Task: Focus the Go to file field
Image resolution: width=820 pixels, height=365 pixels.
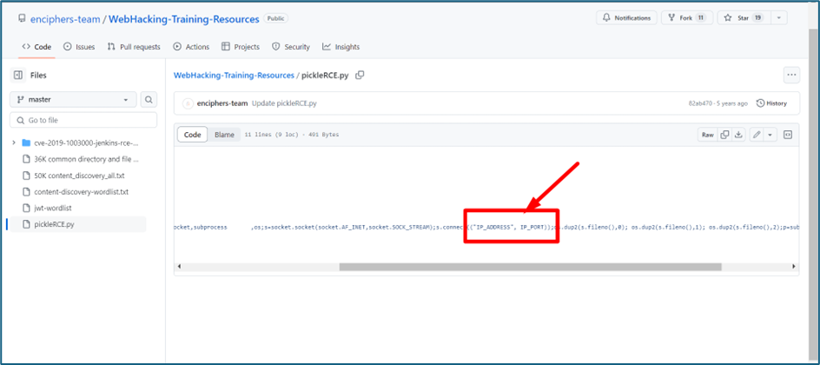Action: pyautogui.click(x=83, y=120)
